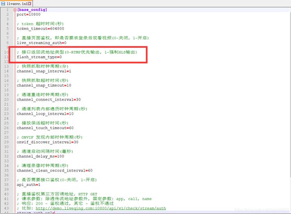Collapse the [base_config] section fold marker

[x=15, y=10]
